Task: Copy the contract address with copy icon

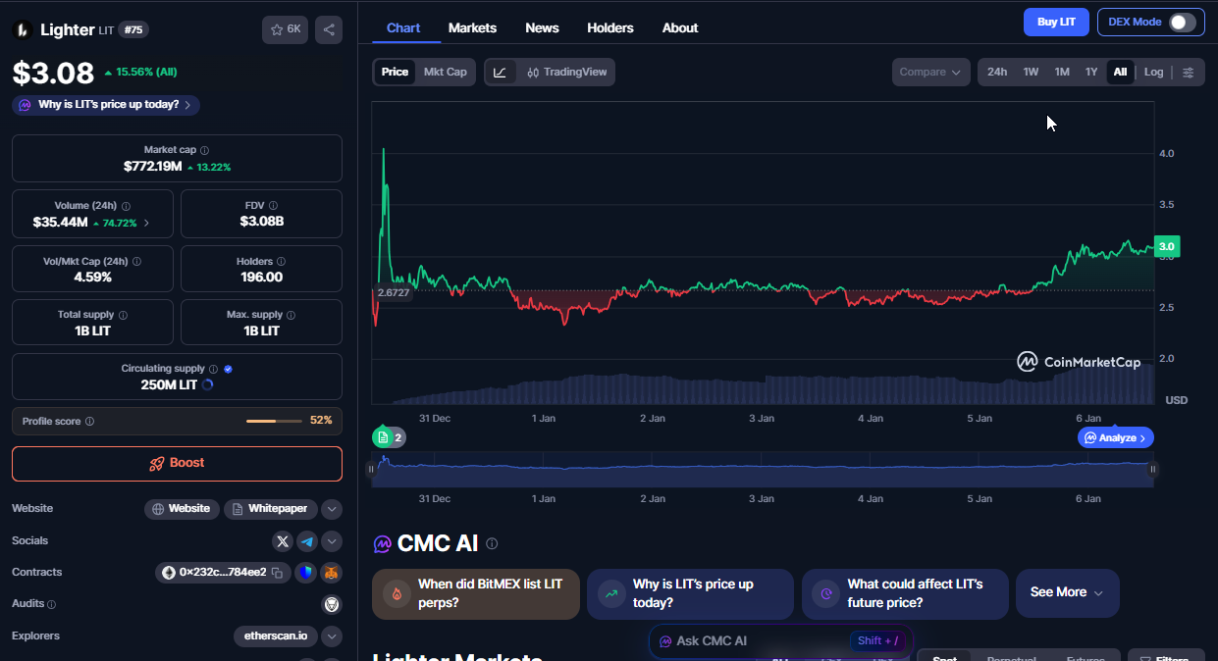Action: [278, 573]
